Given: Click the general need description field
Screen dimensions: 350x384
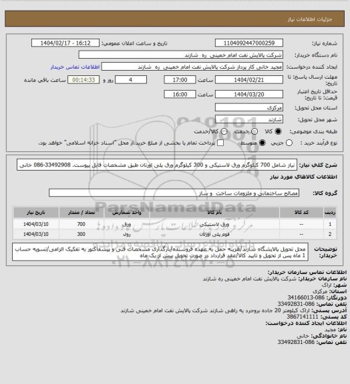Looking at the screenshot, I should coord(157,165).
